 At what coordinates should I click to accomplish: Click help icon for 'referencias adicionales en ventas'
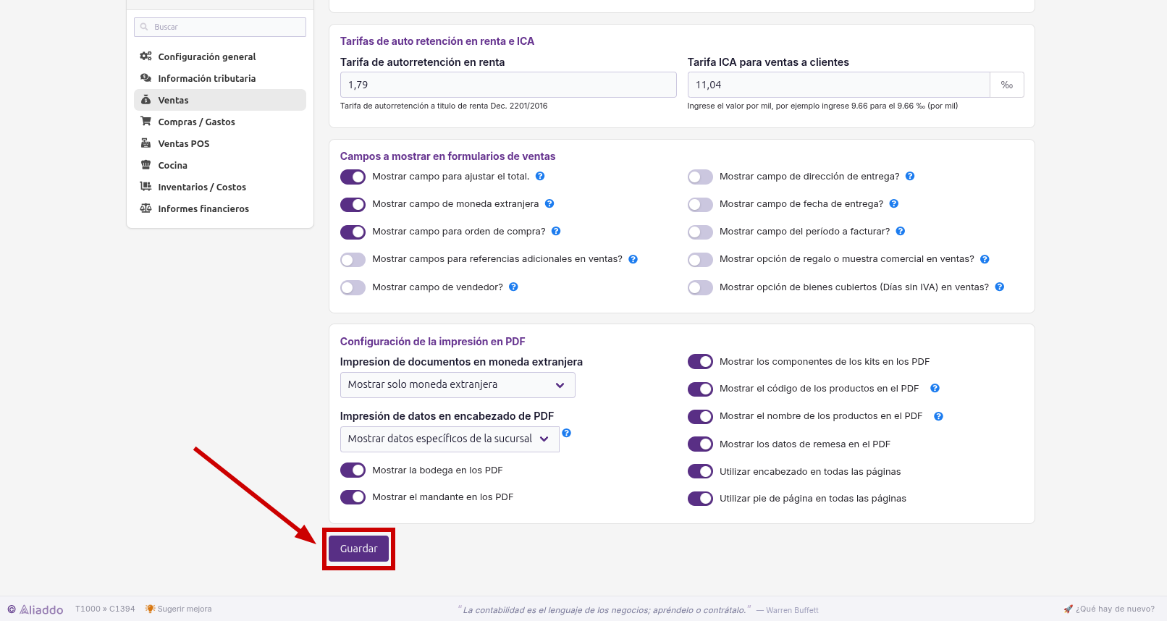[633, 259]
